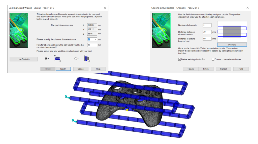Screen dimensions: 258x144
Task: Click Finish to create the circuits
Action: coord(206,69)
